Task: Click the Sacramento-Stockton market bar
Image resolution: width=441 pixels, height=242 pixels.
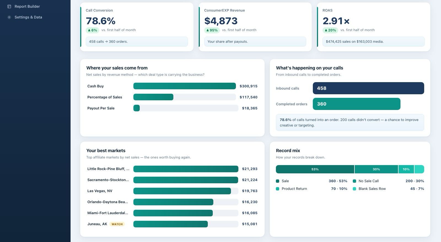Action: pos(186,180)
